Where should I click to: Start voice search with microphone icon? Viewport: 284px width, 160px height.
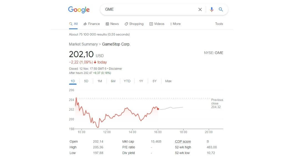click(x=212, y=9)
